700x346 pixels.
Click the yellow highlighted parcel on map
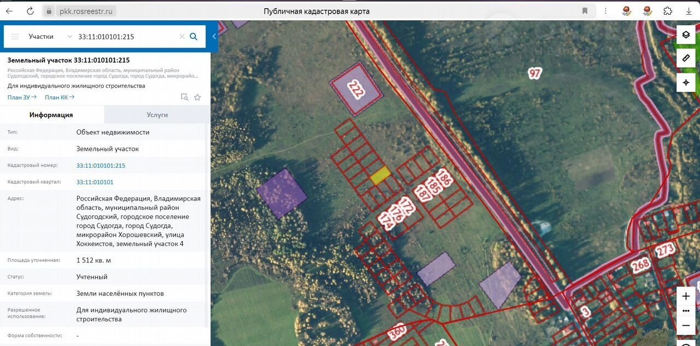tap(380, 175)
